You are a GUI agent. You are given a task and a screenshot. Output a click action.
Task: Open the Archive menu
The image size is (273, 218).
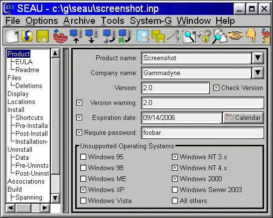click(x=79, y=21)
